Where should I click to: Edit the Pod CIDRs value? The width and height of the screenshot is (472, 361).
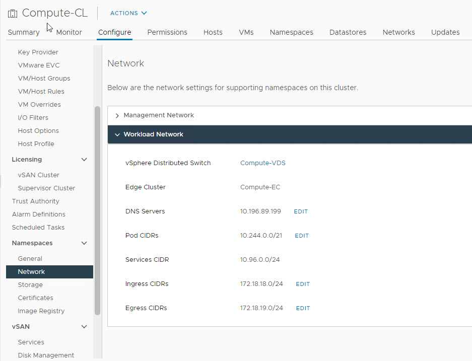302,236
